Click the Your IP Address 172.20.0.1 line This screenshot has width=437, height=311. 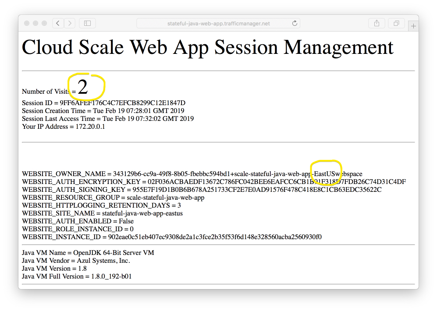(64, 127)
